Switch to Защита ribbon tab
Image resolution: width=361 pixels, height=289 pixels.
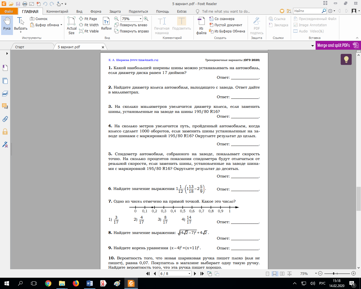[115, 11]
